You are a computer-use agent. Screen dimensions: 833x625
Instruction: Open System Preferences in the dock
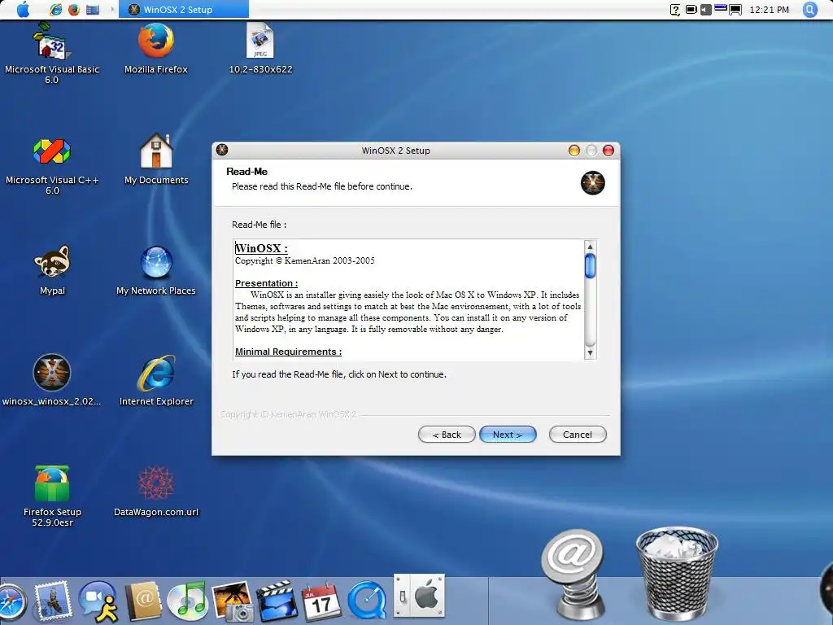pos(419,596)
